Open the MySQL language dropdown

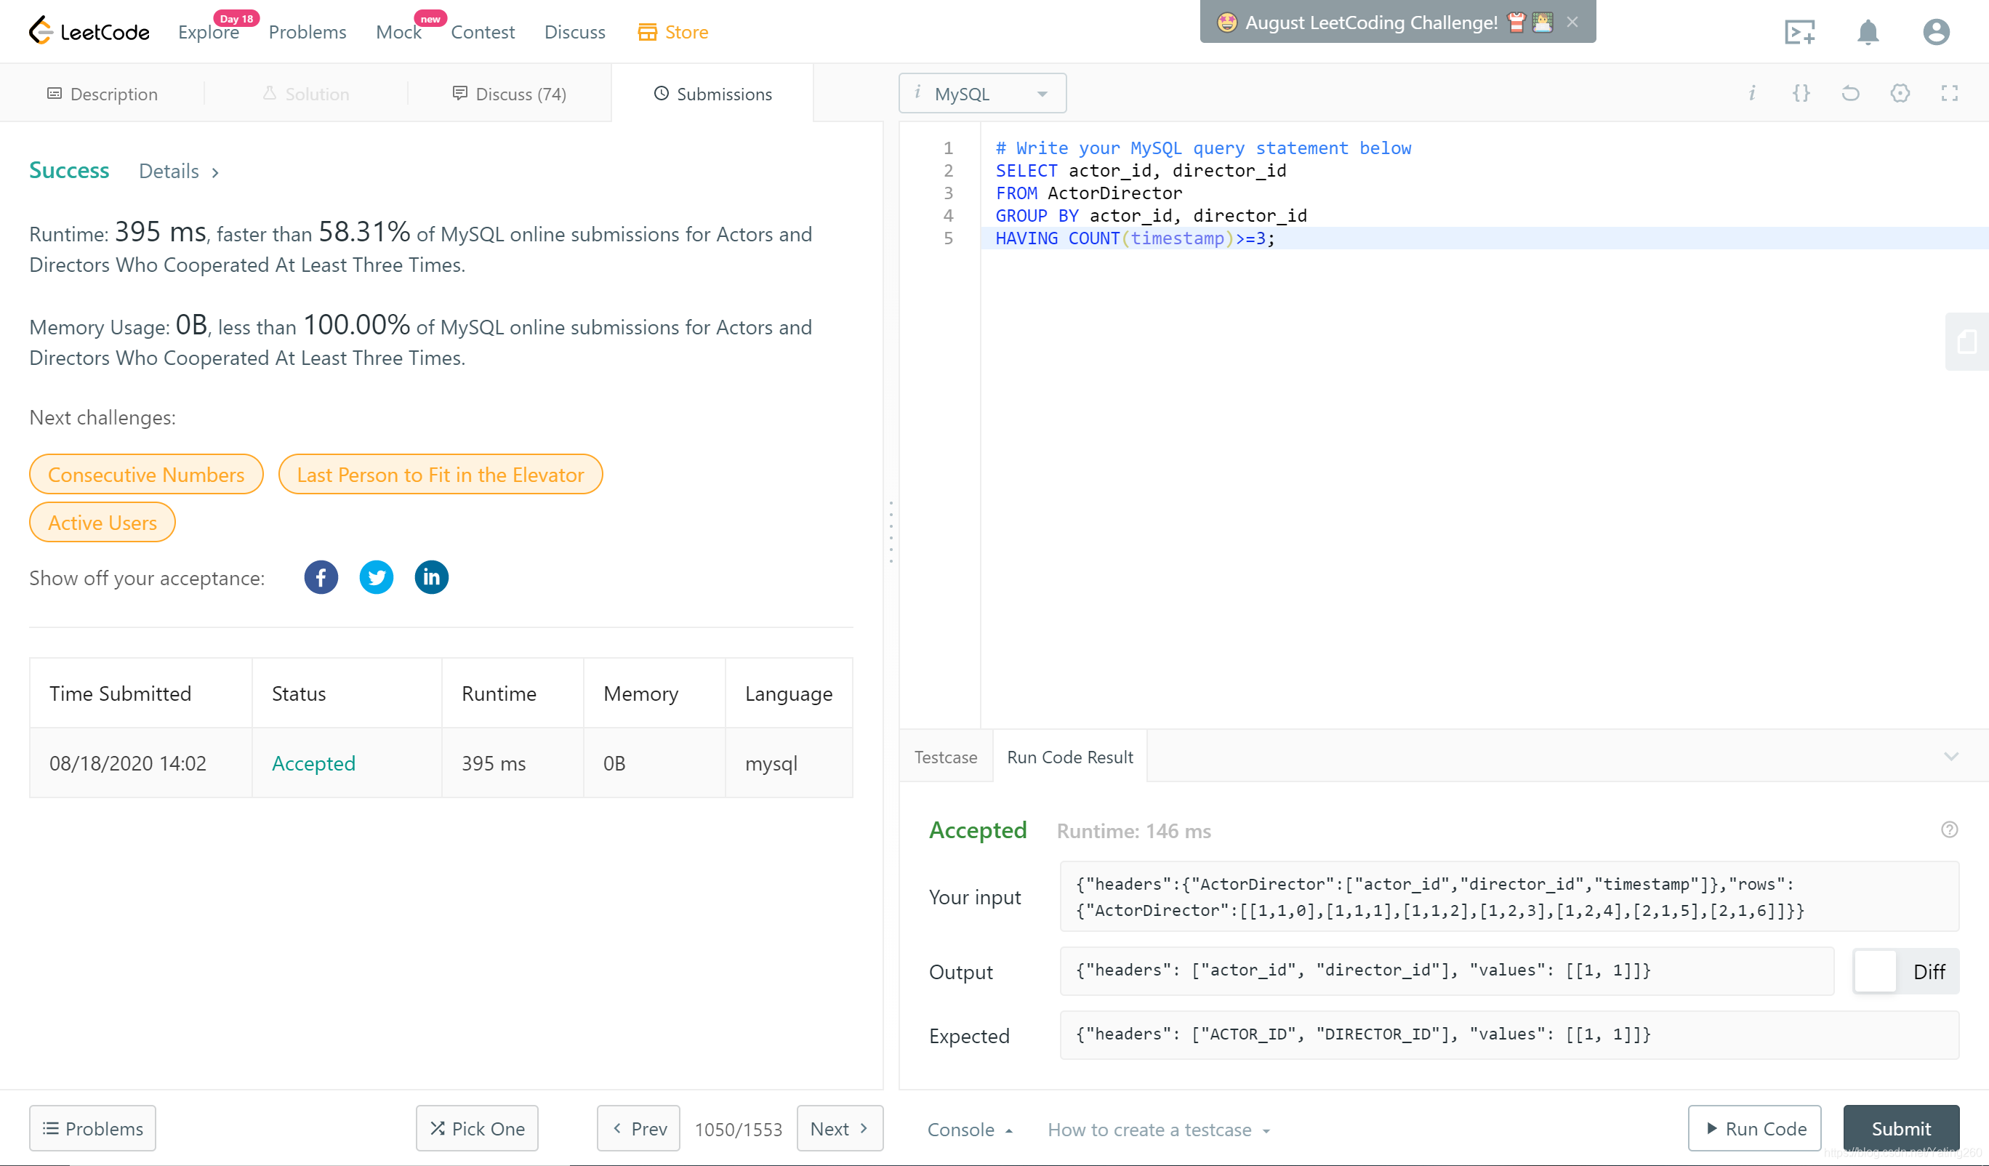982,93
